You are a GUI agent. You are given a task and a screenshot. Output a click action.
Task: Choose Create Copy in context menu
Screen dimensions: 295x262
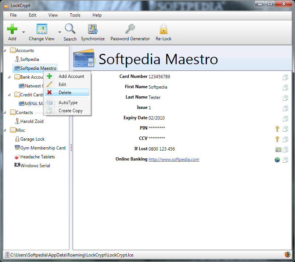[x=67, y=111]
